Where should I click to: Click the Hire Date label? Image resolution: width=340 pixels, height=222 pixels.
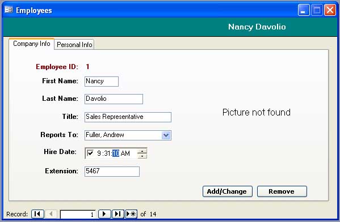pos(60,152)
